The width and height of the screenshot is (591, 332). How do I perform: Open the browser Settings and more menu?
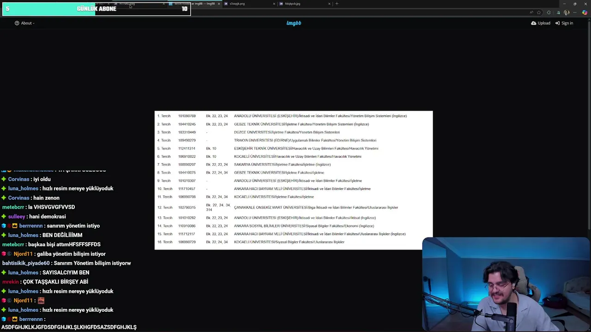575,12
